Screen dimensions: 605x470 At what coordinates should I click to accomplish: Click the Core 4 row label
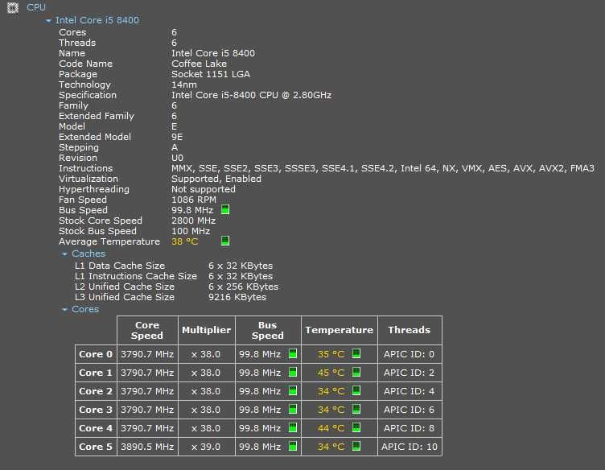[96, 428]
